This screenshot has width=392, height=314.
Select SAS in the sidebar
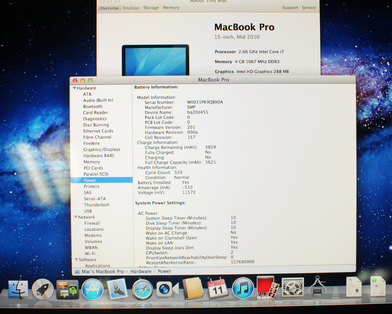click(87, 193)
